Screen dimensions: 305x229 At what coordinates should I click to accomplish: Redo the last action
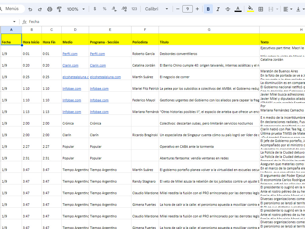pyautogui.click(x=40, y=9)
